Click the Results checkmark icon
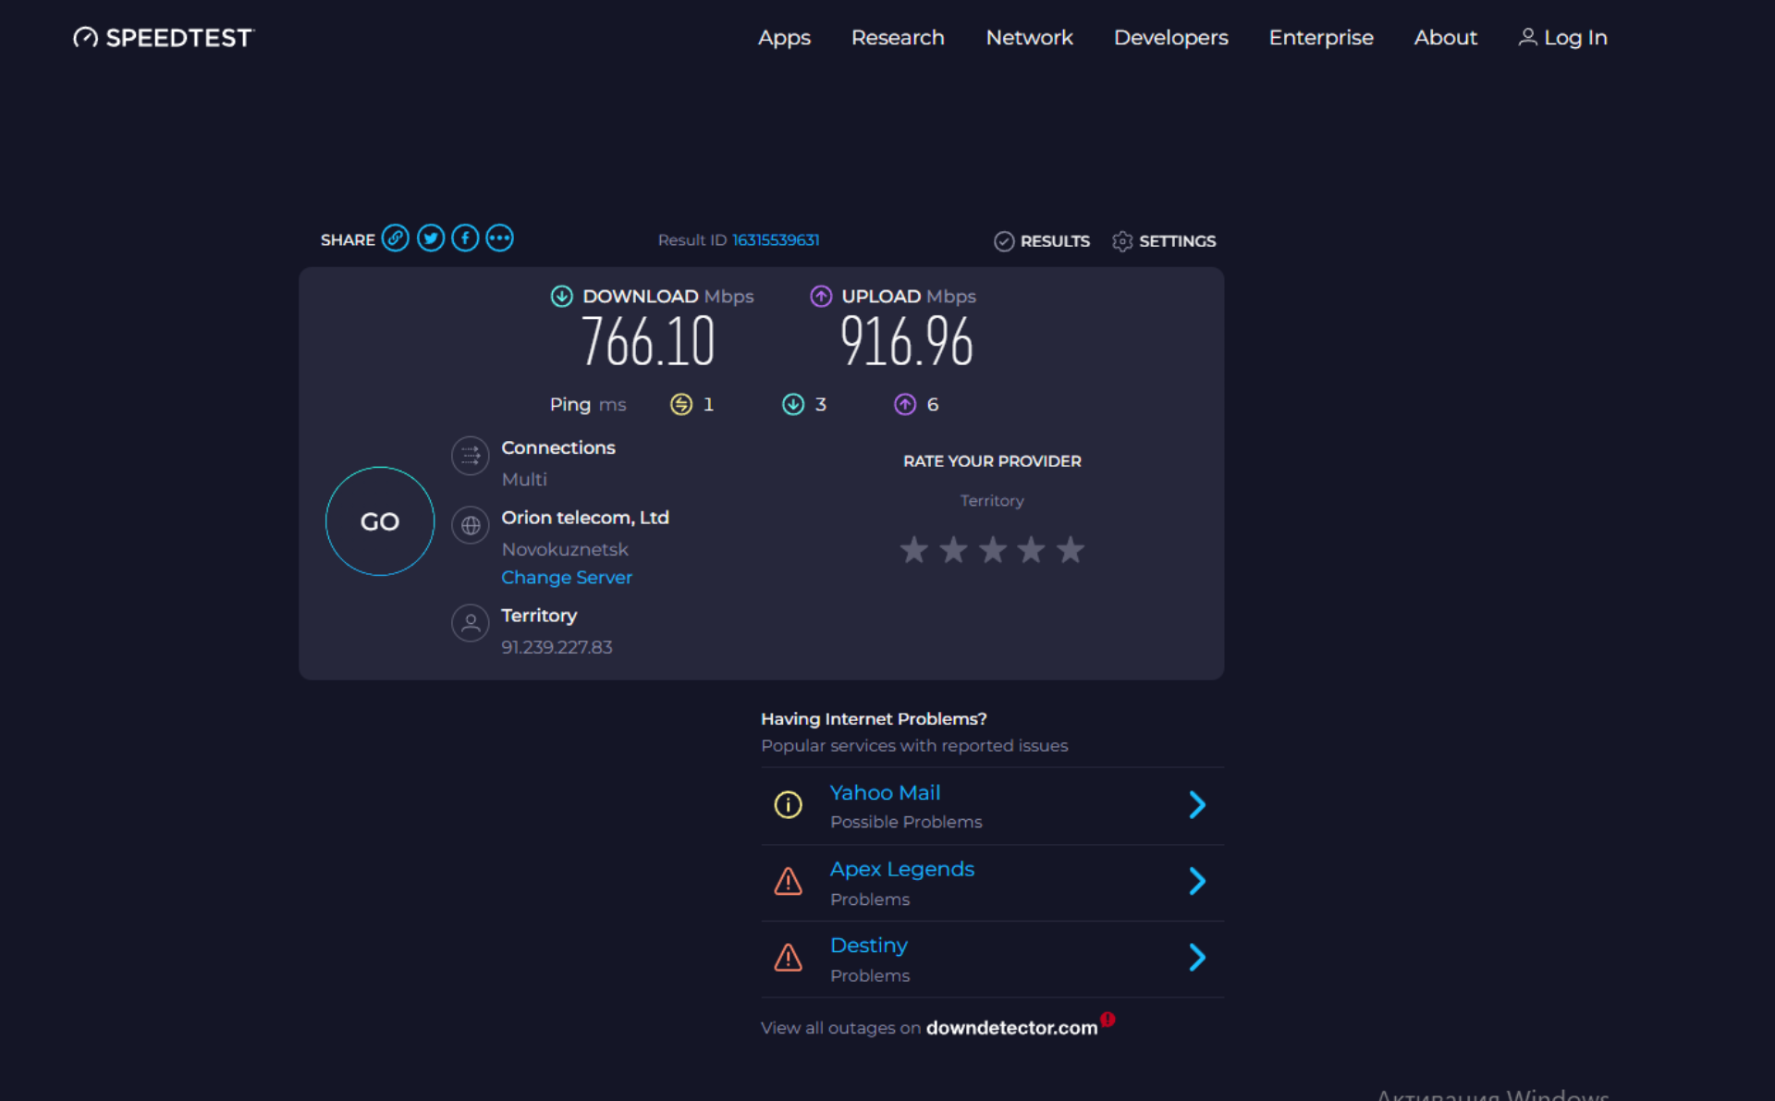The image size is (1775, 1101). pos(1004,241)
